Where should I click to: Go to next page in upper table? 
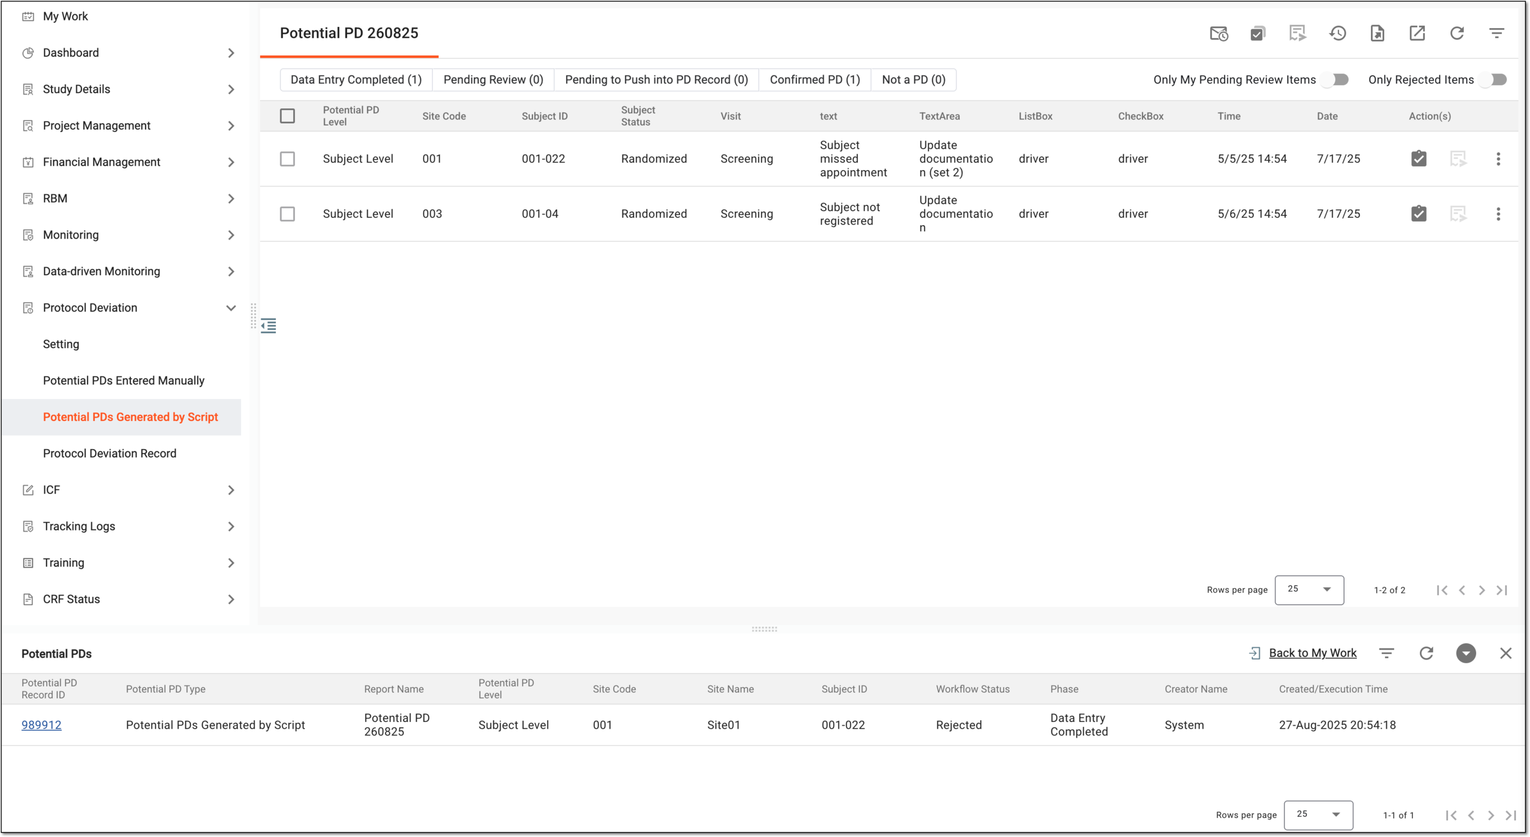1482,590
